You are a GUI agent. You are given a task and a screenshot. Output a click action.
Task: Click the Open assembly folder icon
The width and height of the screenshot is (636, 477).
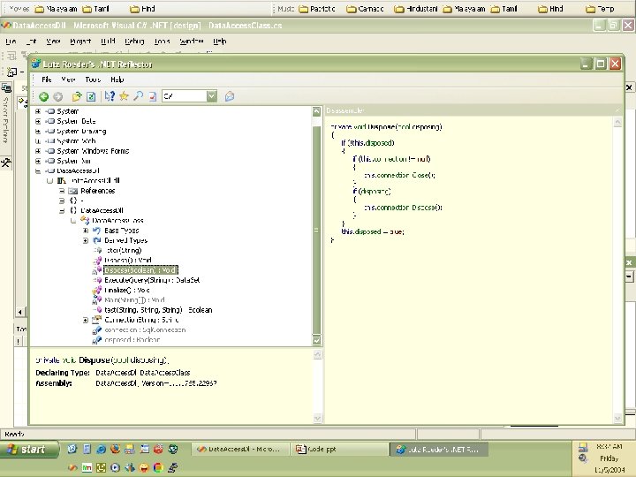(x=78, y=95)
